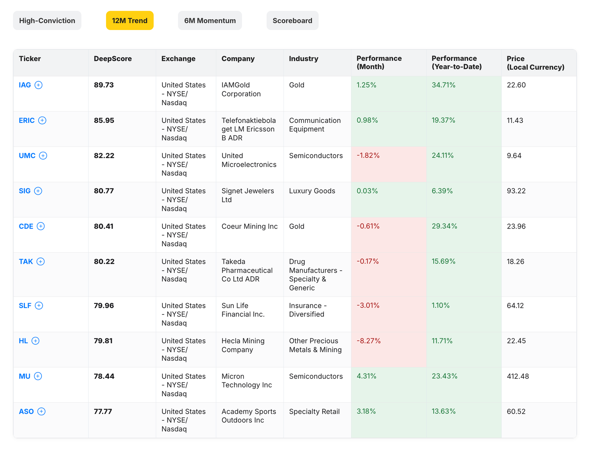Switch to the High-Conviction tab
593x452 pixels.
(x=47, y=20)
